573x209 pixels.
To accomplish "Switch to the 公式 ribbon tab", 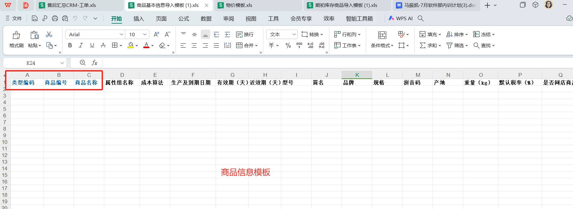I will coord(183,19).
